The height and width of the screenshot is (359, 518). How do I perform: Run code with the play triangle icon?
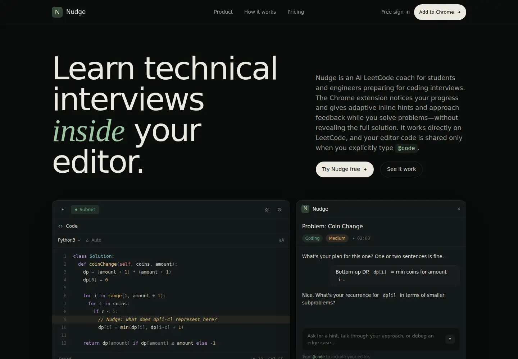(63, 210)
